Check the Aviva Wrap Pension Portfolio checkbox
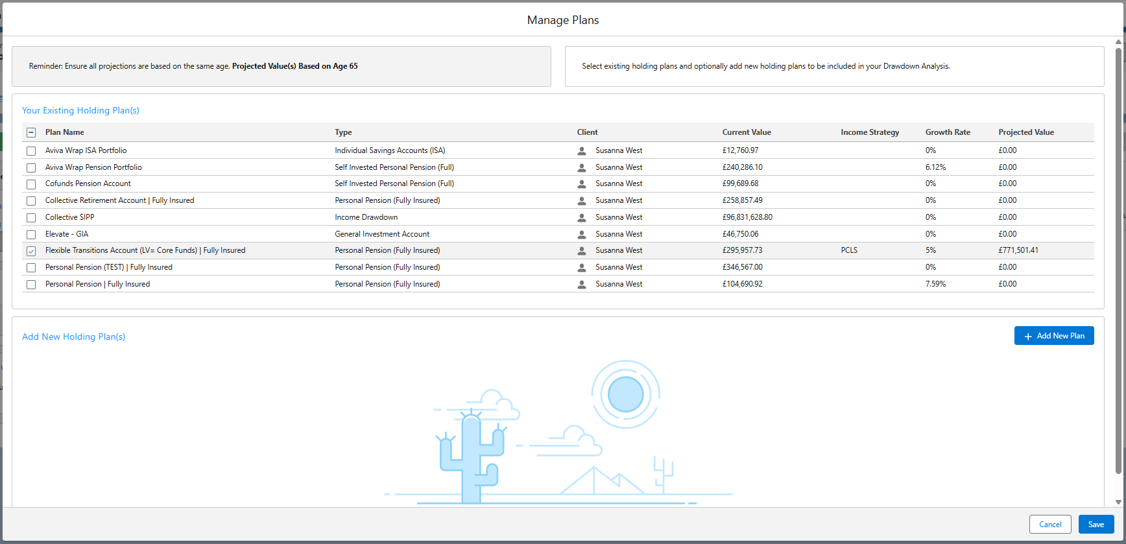The width and height of the screenshot is (1126, 544). (31, 168)
